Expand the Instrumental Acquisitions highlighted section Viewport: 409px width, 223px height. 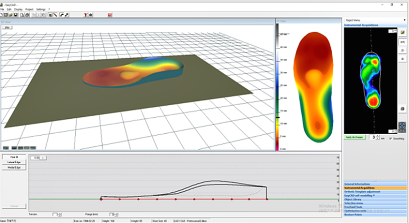[375, 188]
